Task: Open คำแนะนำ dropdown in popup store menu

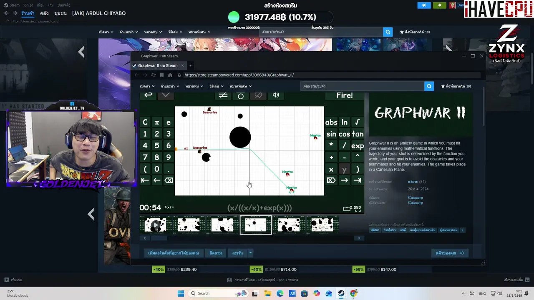Action: point(170,86)
